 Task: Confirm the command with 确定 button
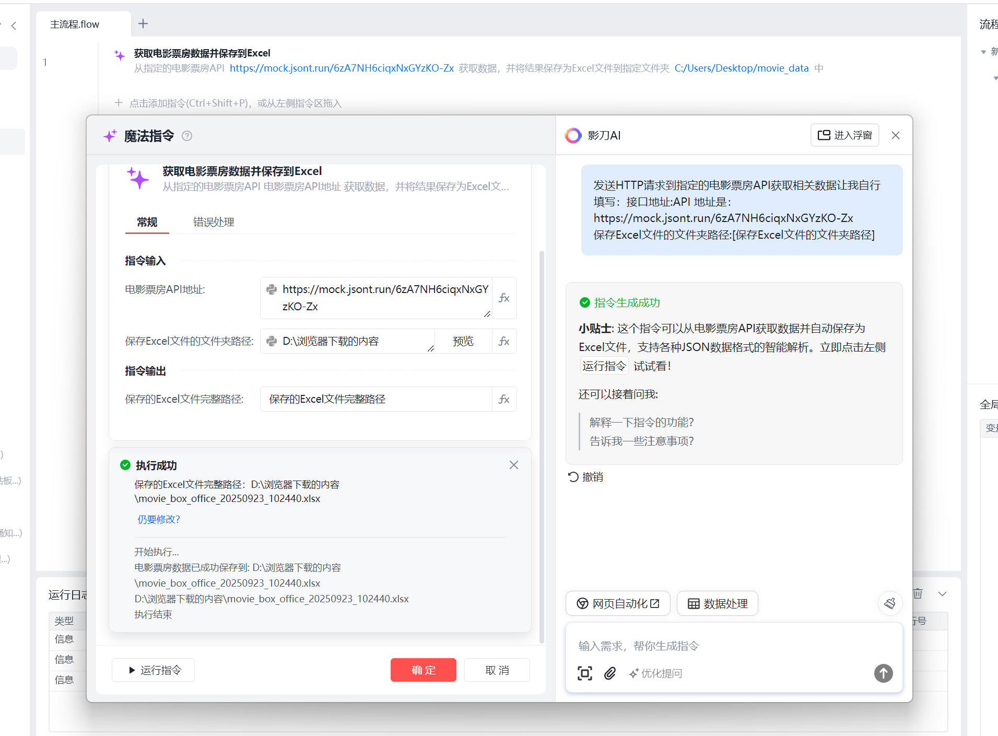(423, 670)
